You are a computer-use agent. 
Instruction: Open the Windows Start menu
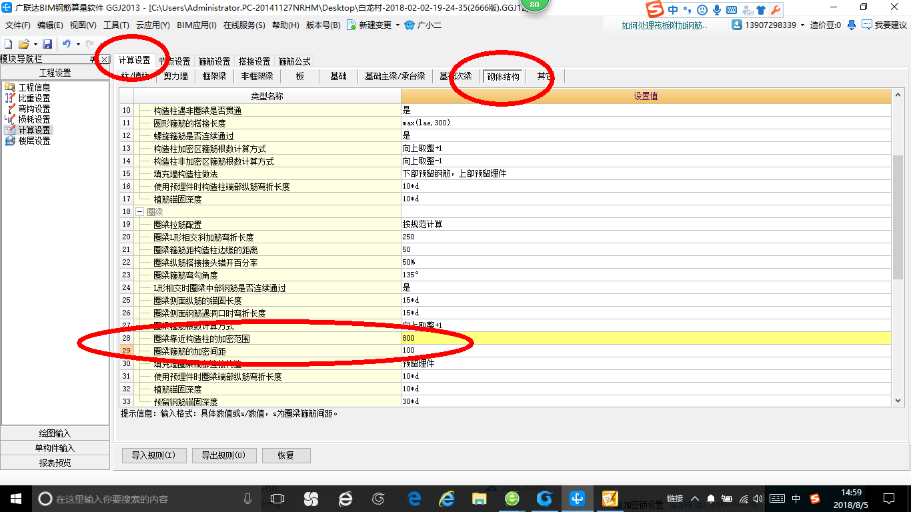coord(16,499)
